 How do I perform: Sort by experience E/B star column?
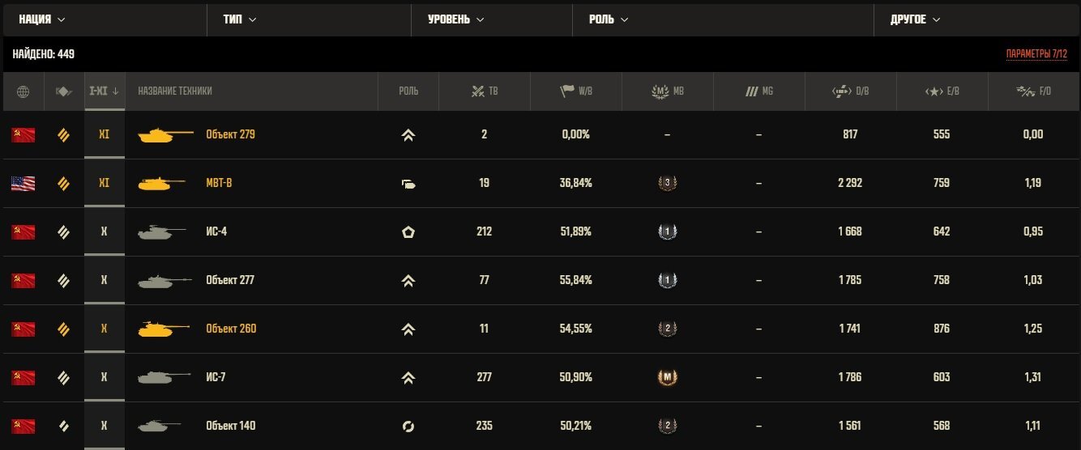[942, 91]
